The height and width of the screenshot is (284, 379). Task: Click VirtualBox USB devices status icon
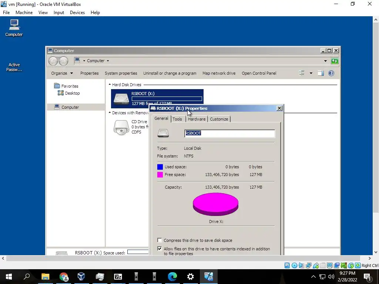pyautogui.click(x=315, y=266)
